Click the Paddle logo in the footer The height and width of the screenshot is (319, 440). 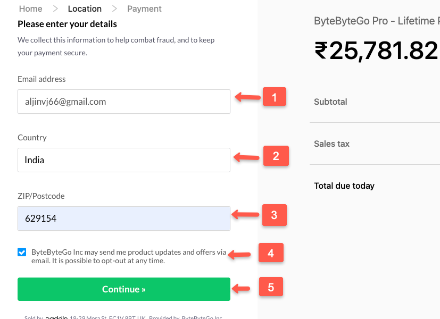pos(56,317)
